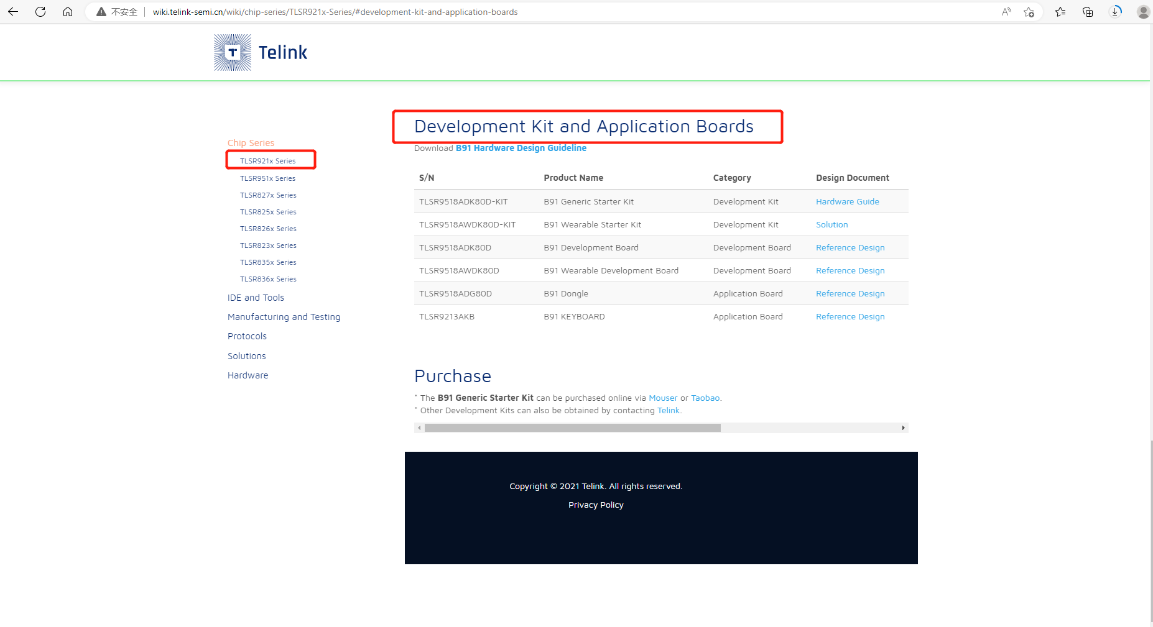Viewport: 1153px width, 627px height.
Task: Navigate back to previous page
Action: (x=12, y=11)
